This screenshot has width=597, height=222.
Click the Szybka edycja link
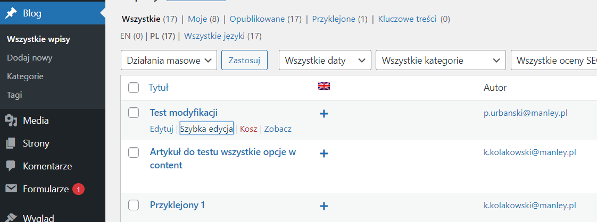(x=206, y=129)
